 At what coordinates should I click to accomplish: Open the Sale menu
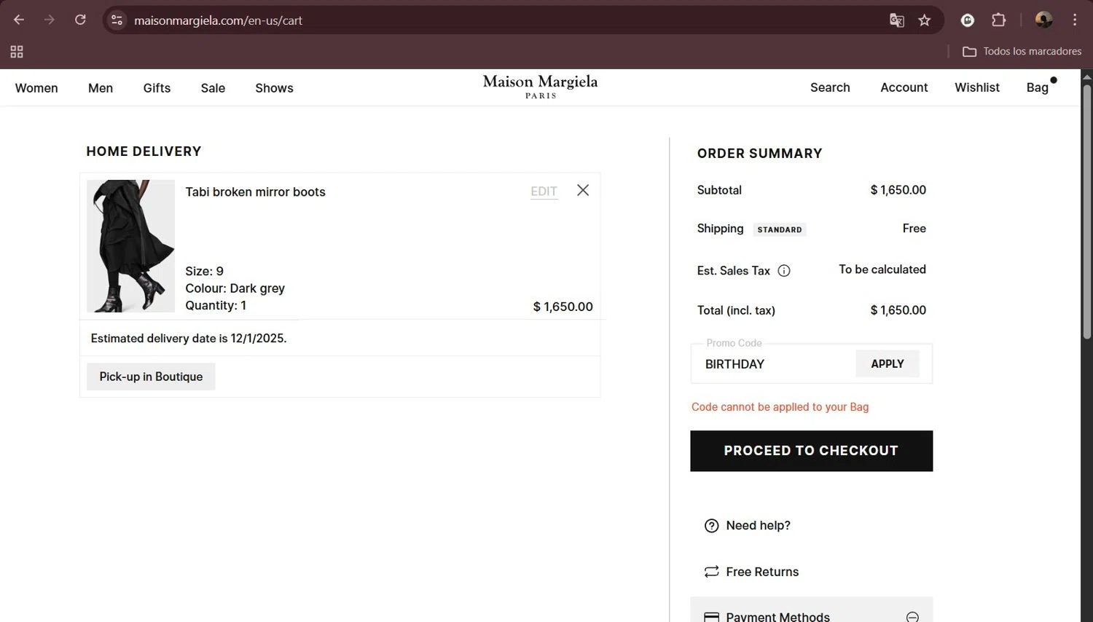213,88
